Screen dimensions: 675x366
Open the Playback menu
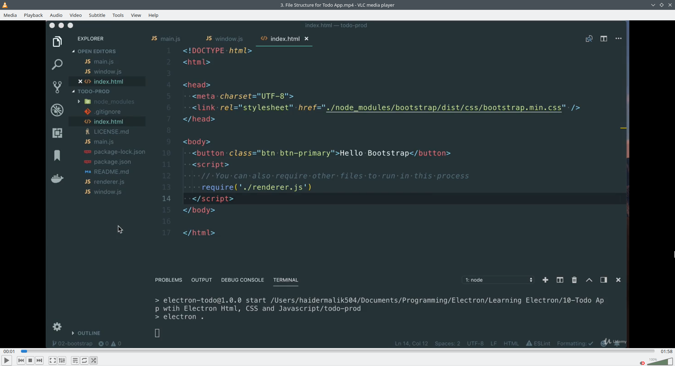click(33, 15)
